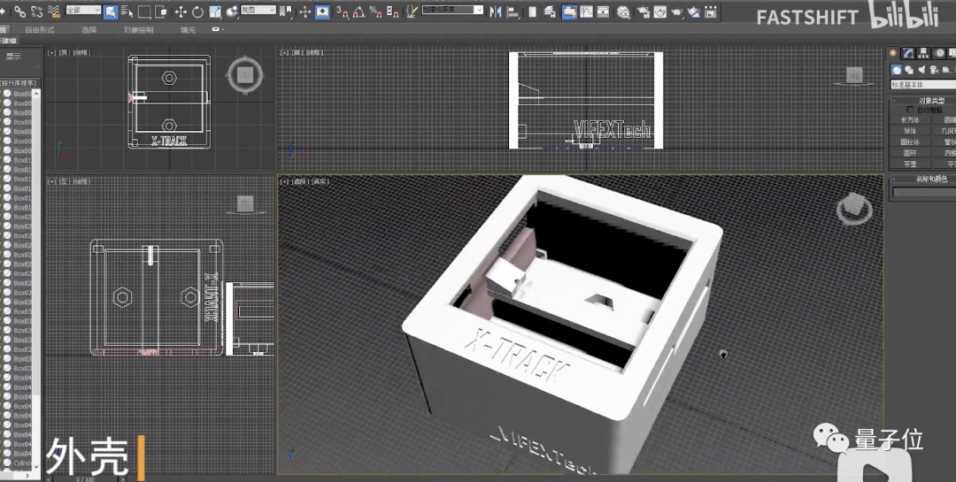Click the 球体 sphere creation button
956x482 pixels.
[910, 130]
